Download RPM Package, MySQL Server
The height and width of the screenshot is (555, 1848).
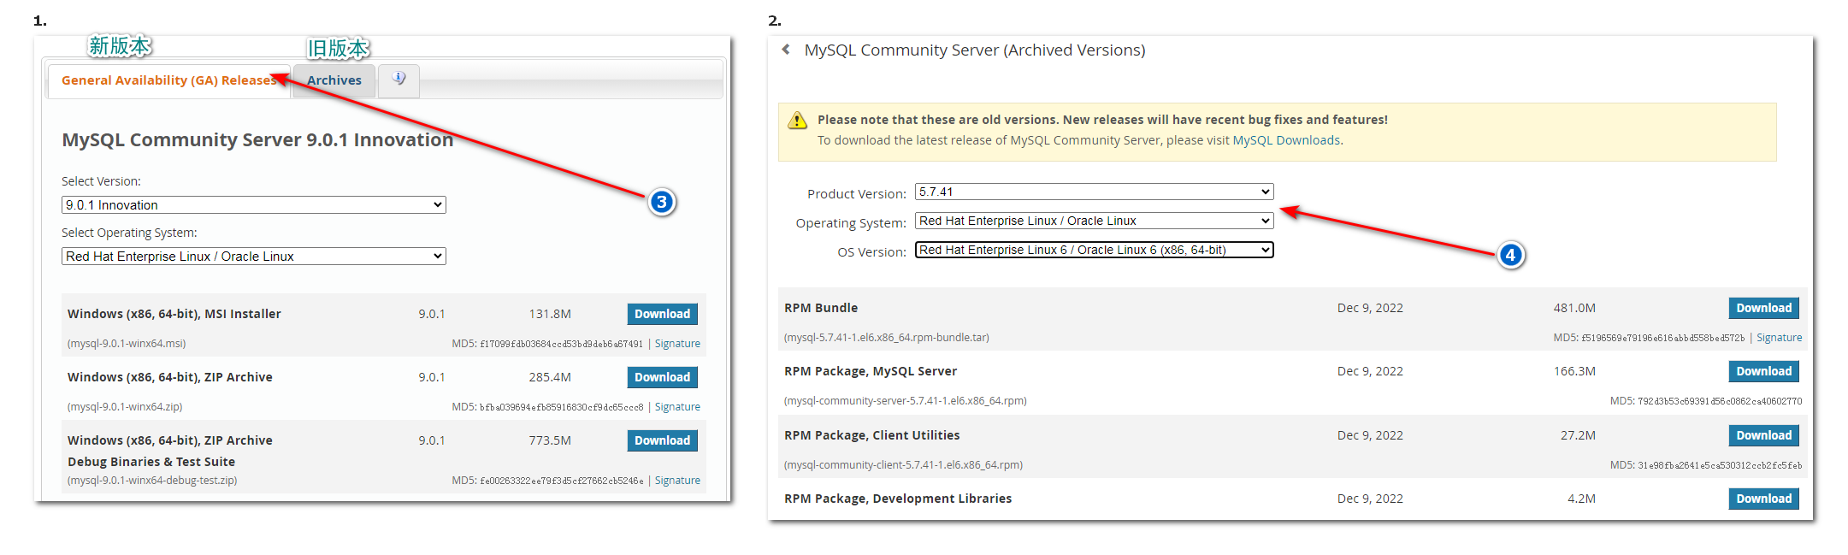point(1764,371)
